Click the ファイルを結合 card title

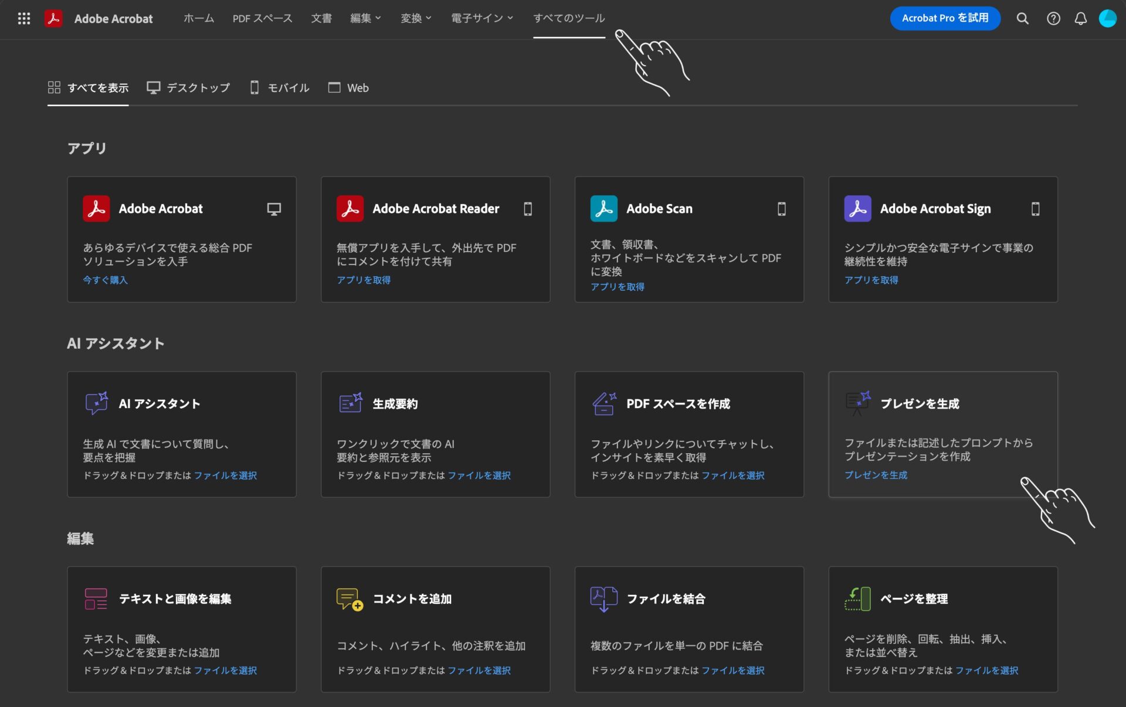666,599
